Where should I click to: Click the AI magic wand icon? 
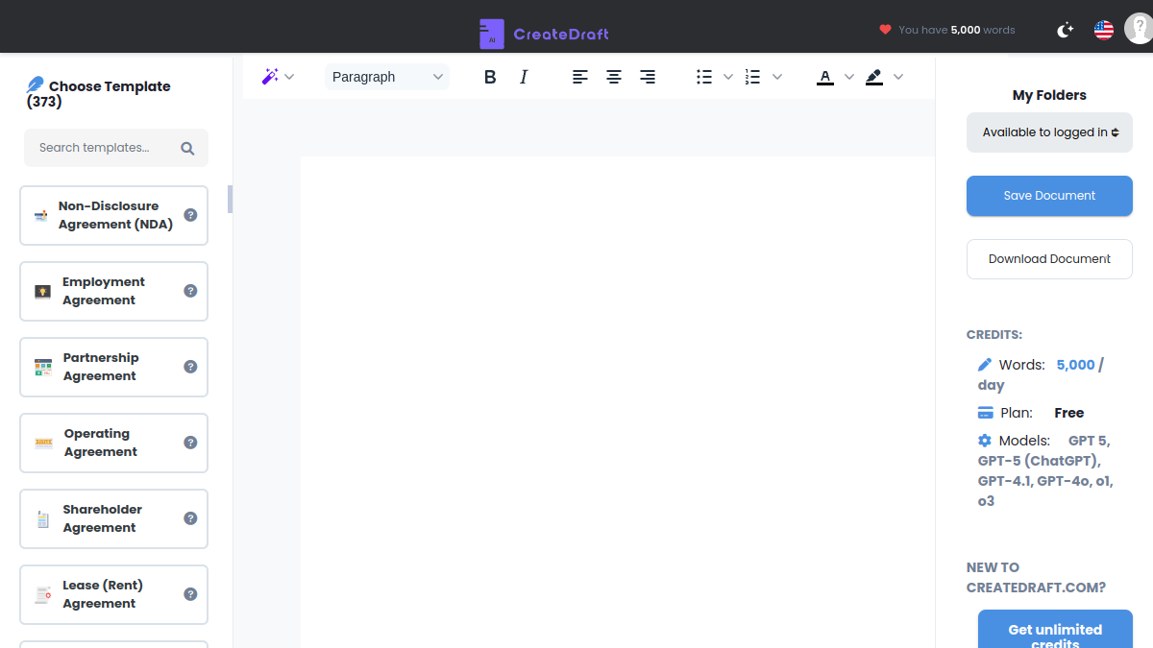coord(270,77)
